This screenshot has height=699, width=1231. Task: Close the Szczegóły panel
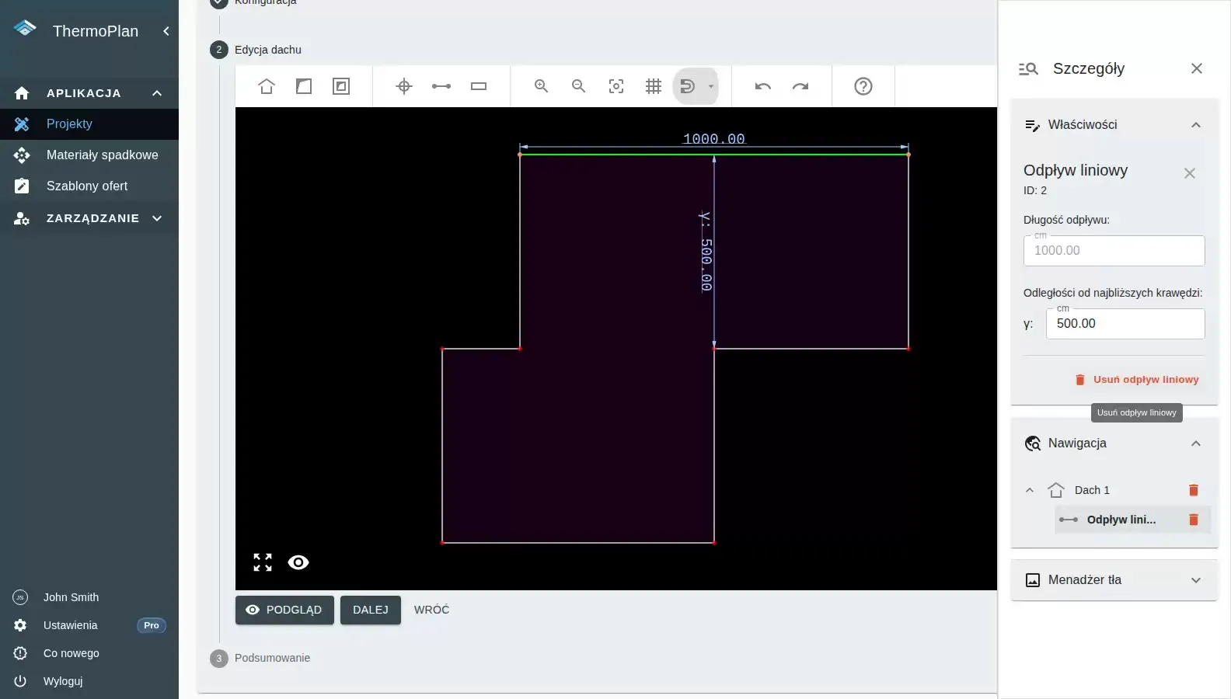click(x=1197, y=68)
